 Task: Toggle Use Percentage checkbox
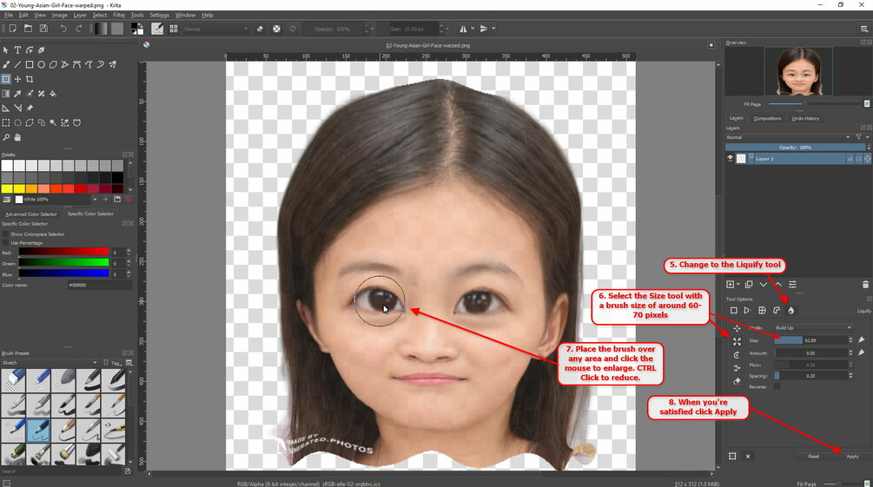click(5, 243)
